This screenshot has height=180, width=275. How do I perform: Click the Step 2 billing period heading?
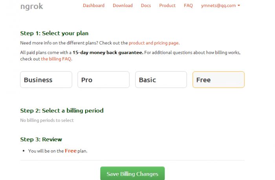click(x=62, y=111)
